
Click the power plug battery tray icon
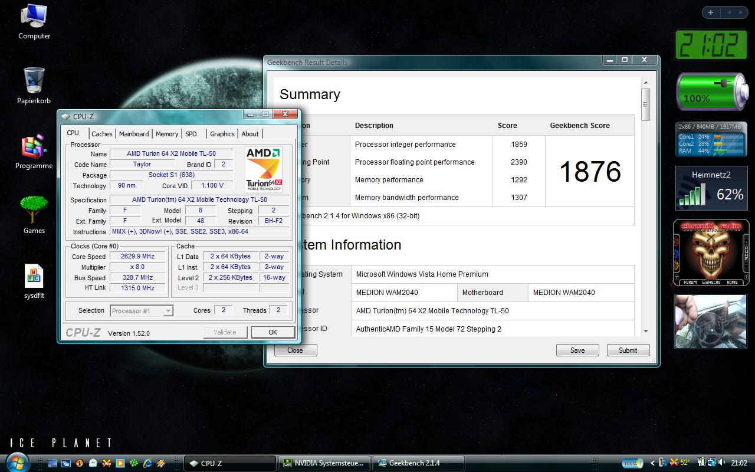pos(700,463)
